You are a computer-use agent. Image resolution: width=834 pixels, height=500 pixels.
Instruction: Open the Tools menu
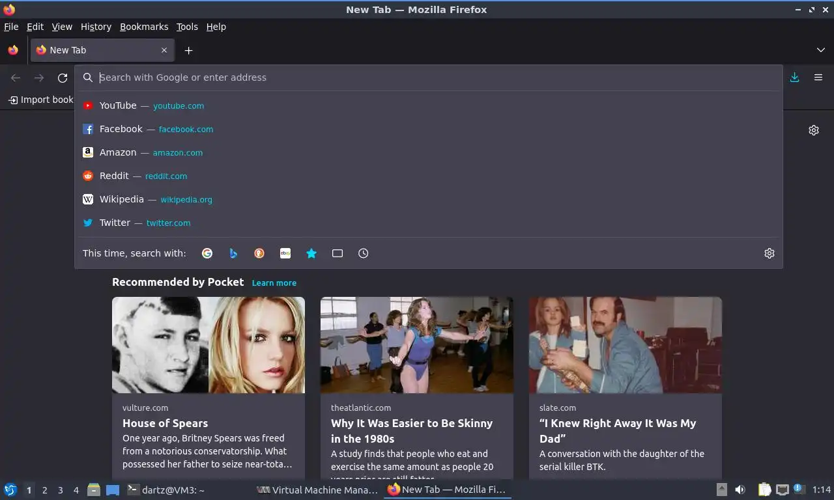coord(187,27)
